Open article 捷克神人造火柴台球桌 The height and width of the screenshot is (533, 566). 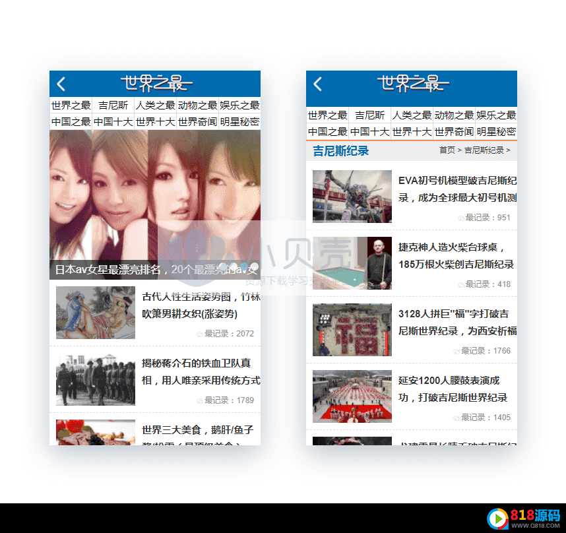click(456, 256)
